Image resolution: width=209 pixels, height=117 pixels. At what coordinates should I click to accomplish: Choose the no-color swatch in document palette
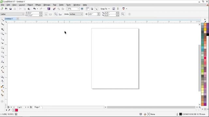[x=14, y=110]
